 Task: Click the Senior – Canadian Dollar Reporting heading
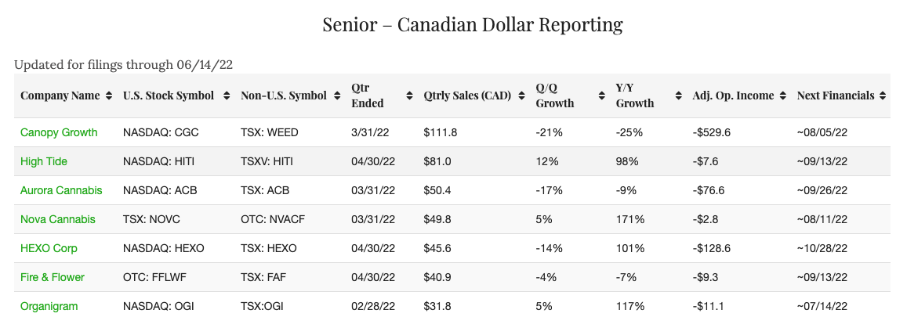[473, 24]
